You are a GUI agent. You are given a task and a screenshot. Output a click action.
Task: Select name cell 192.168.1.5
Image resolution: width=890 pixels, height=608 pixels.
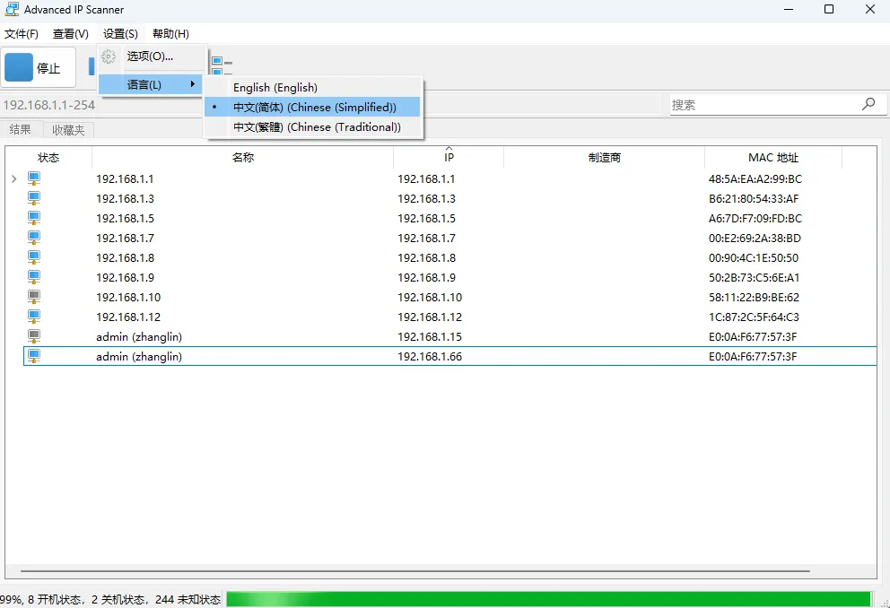click(x=125, y=218)
